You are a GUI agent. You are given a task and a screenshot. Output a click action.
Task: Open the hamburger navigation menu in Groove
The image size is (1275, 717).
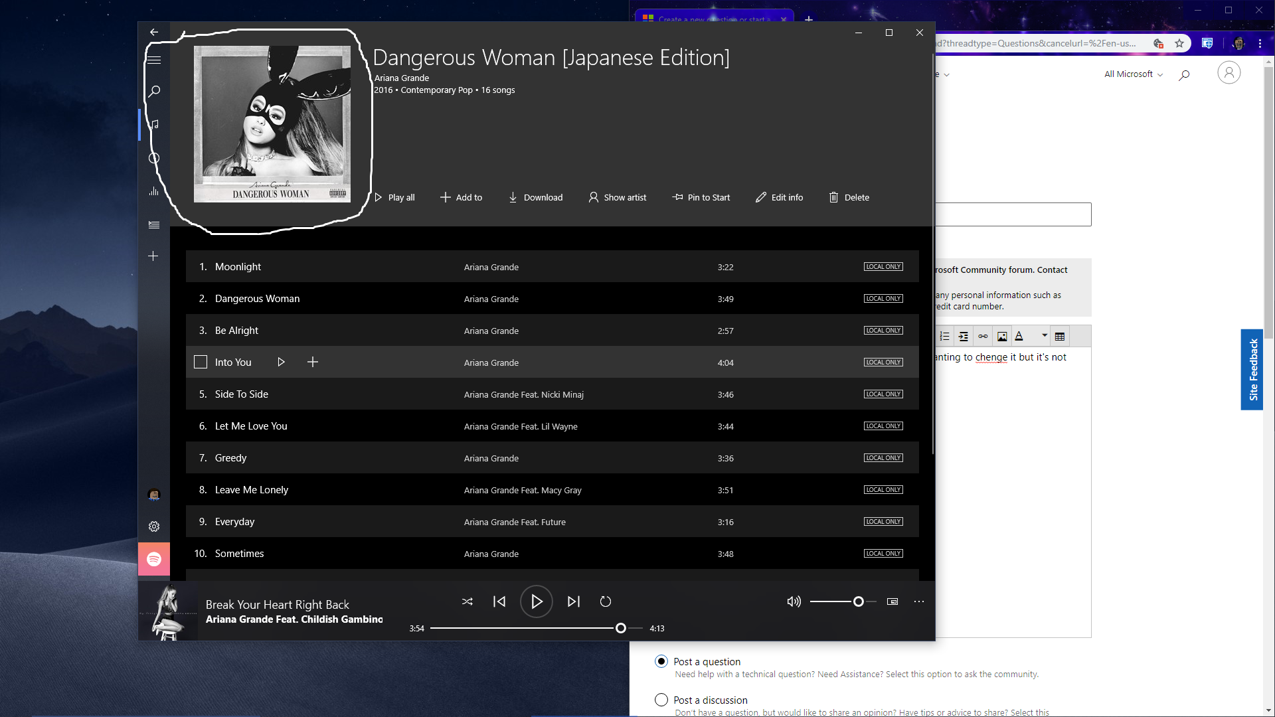coord(154,60)
